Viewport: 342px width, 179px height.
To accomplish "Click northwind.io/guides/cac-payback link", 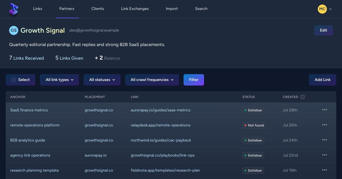I will 161,140.
